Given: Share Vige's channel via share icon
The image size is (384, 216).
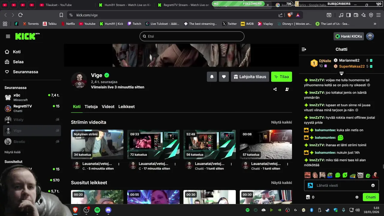Looking at the screenshot, I should [x=275, y=89].
